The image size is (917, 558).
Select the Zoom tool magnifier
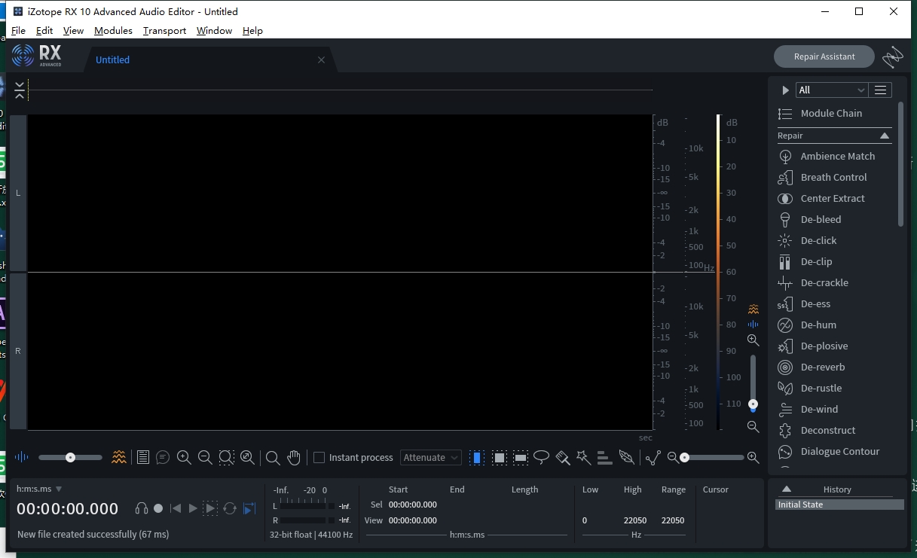coord(273,457)
